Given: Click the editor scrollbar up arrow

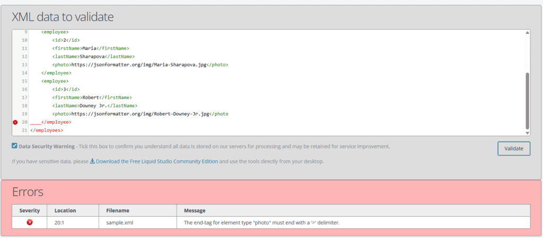Looking at the screenshot, I should pos(527,32).
